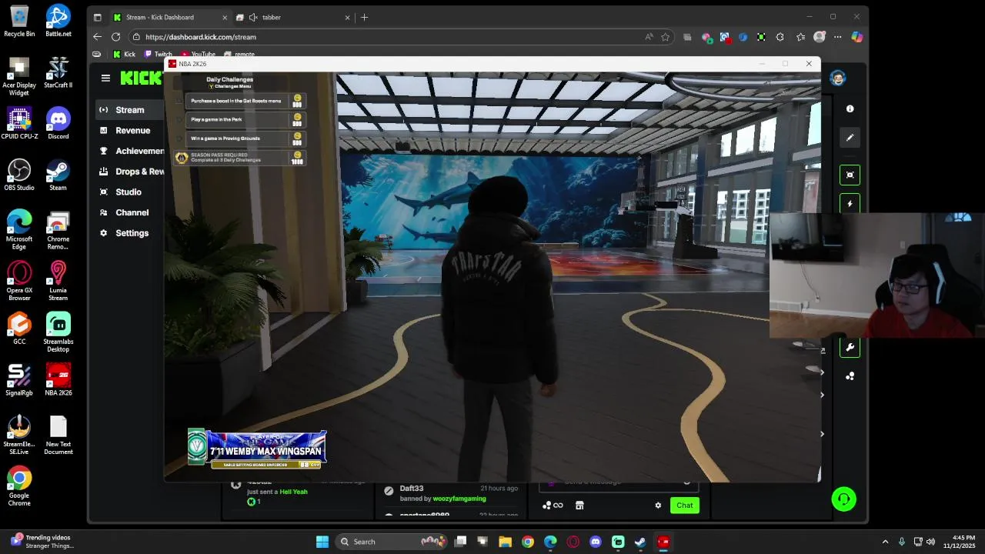Open Drops & Rewards sidebar item
The height and width of the screenshot is (554, 985).
tap(131, 172)
